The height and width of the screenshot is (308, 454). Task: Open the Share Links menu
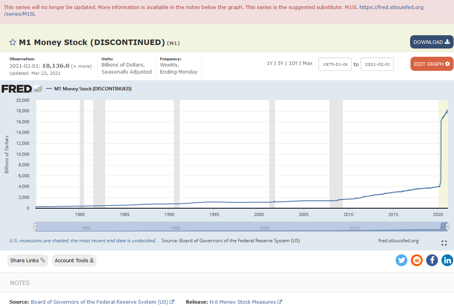pyautogui.click(x=28, y=260)
